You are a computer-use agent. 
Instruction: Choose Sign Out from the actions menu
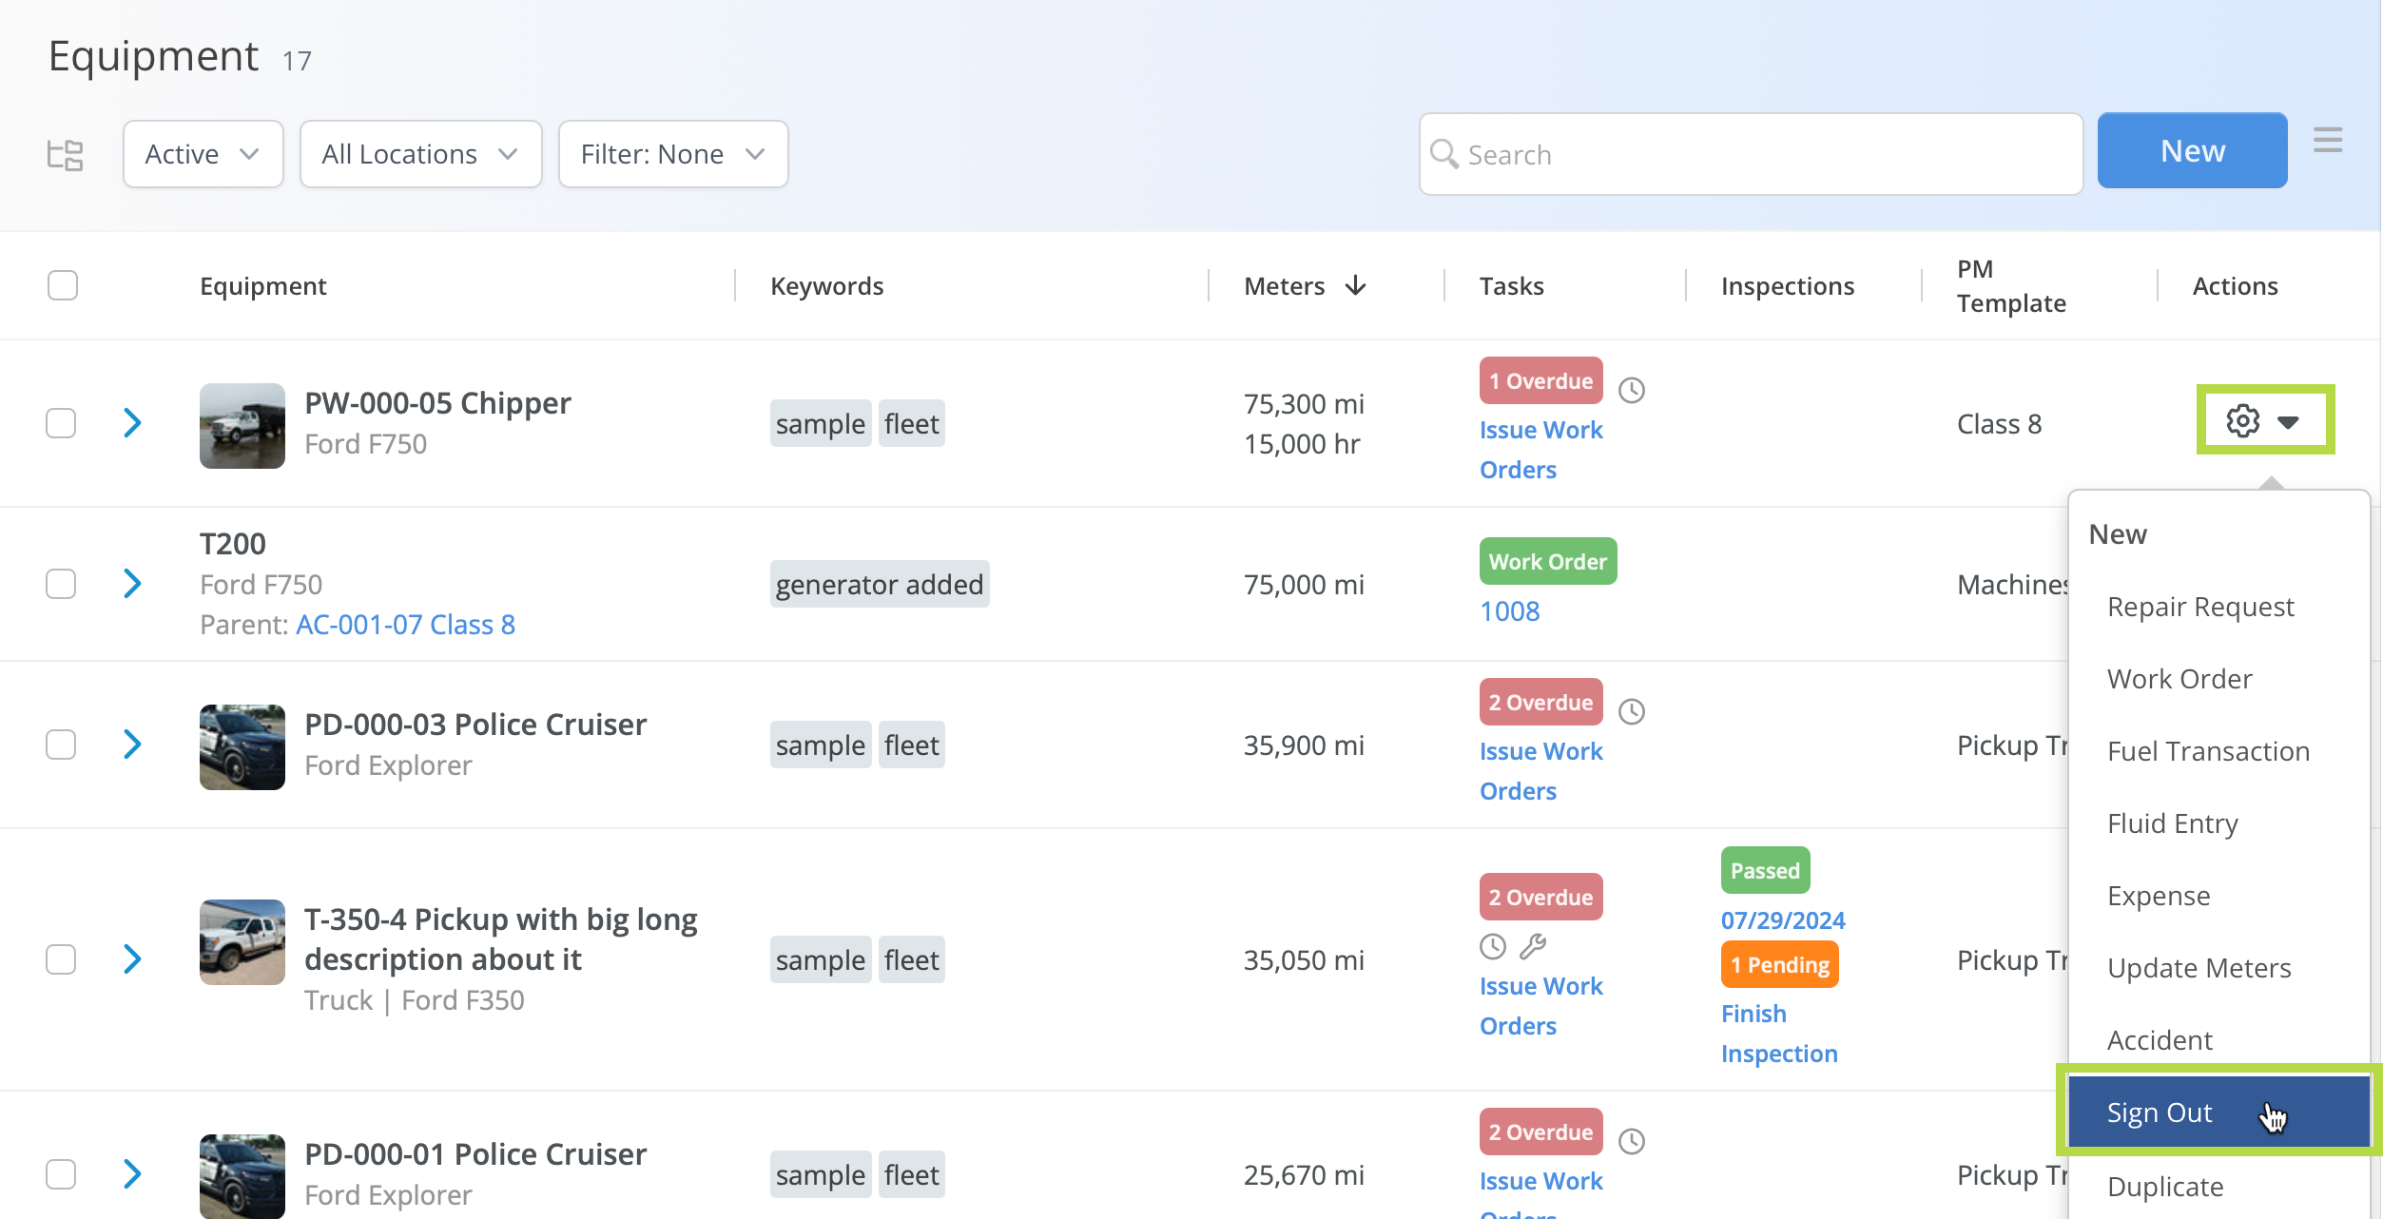(x=2160, y=1112)
